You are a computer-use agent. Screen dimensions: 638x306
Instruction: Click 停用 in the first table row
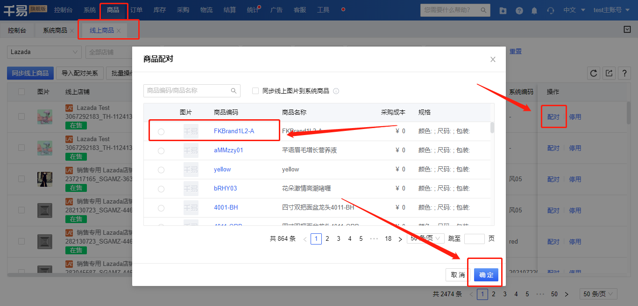click(x=575, y=117)
